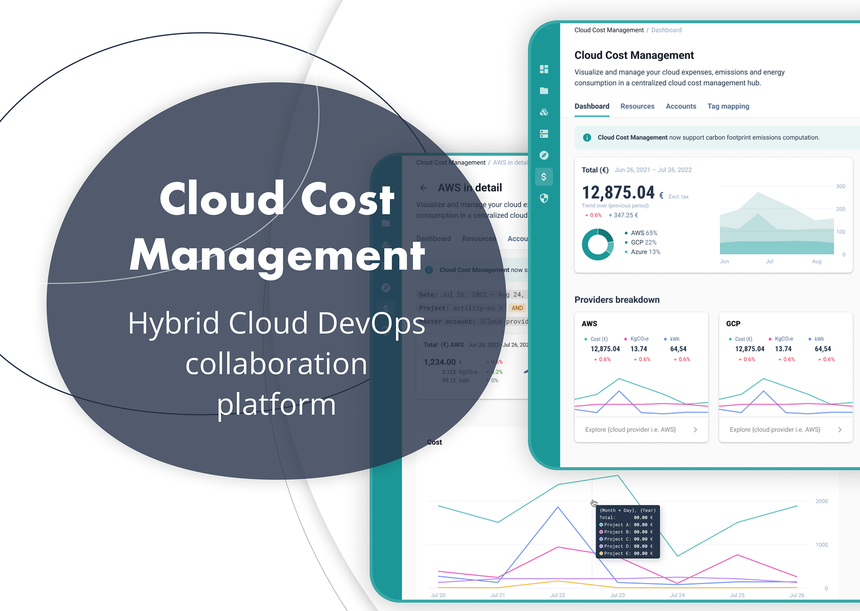Select Azure 13% legend entry
Viewport: 860px width, 611px height.
coord(642,252)
